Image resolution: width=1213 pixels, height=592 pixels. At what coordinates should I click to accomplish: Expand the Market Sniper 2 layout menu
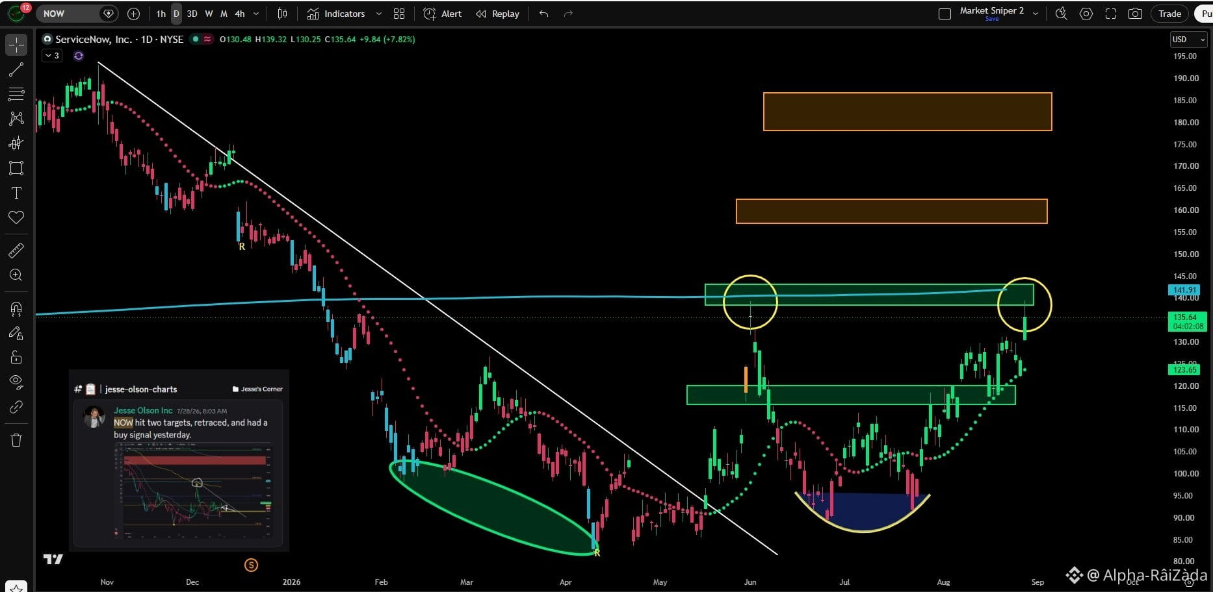click(1036, 14)
